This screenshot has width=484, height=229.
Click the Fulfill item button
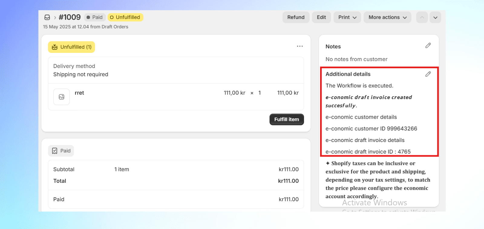tap(286, 119)
